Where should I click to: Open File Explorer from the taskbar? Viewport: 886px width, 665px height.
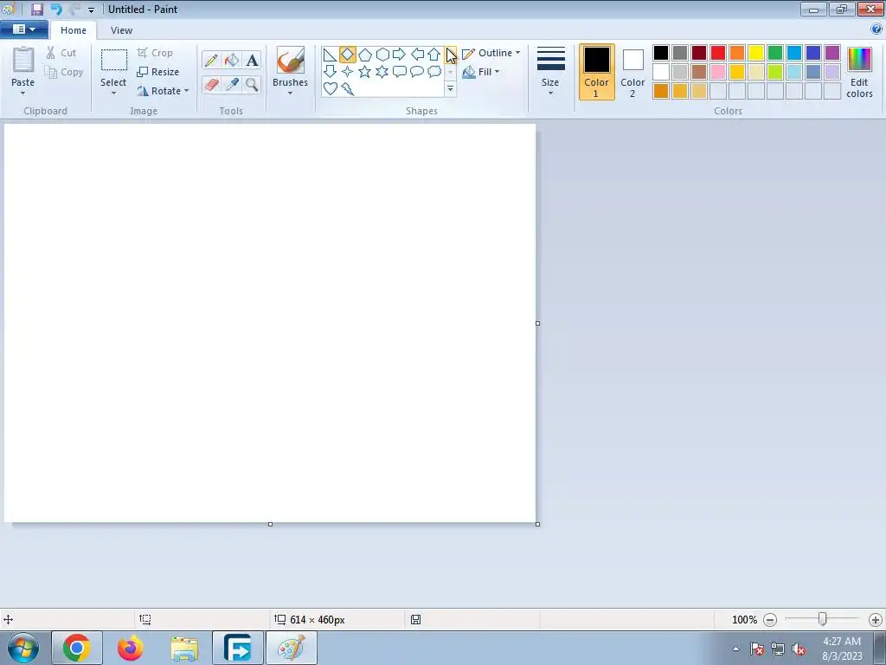point(184,648)
